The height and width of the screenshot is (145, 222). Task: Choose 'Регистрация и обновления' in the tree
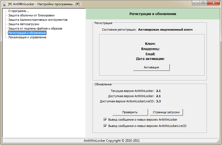27,33
